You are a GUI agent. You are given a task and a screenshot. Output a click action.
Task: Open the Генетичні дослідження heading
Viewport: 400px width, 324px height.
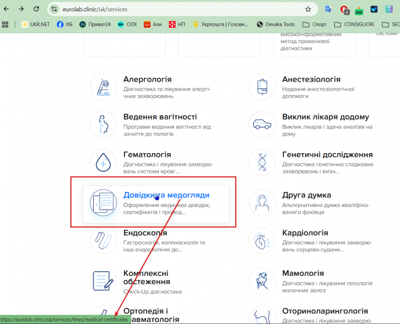coord(328,154)
